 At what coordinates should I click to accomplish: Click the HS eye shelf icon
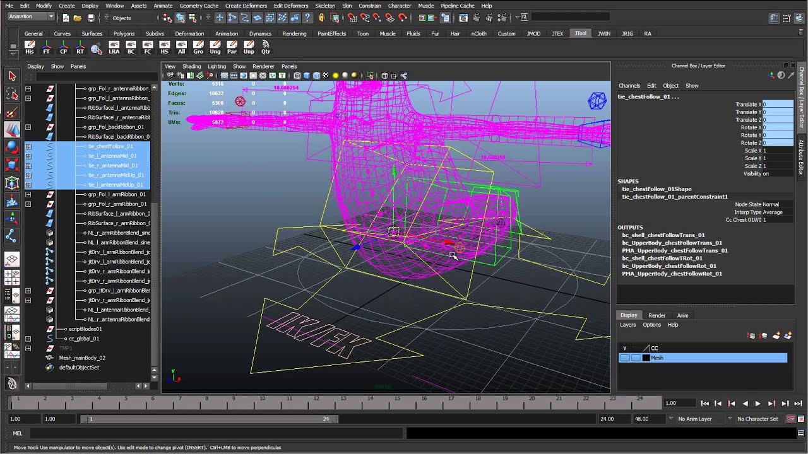coord(165,47)
